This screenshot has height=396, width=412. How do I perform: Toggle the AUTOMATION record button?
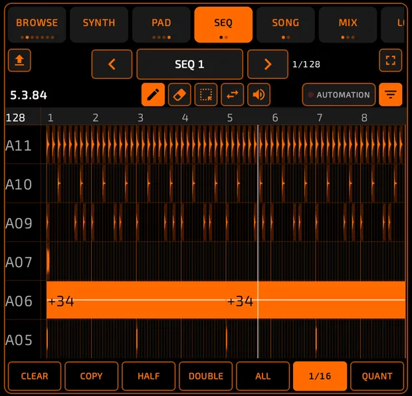[339, 94]
